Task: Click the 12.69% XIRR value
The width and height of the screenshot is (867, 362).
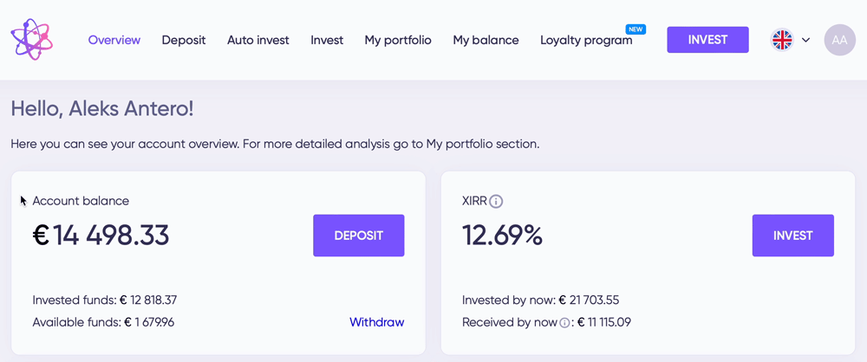Action: point(502,236)
